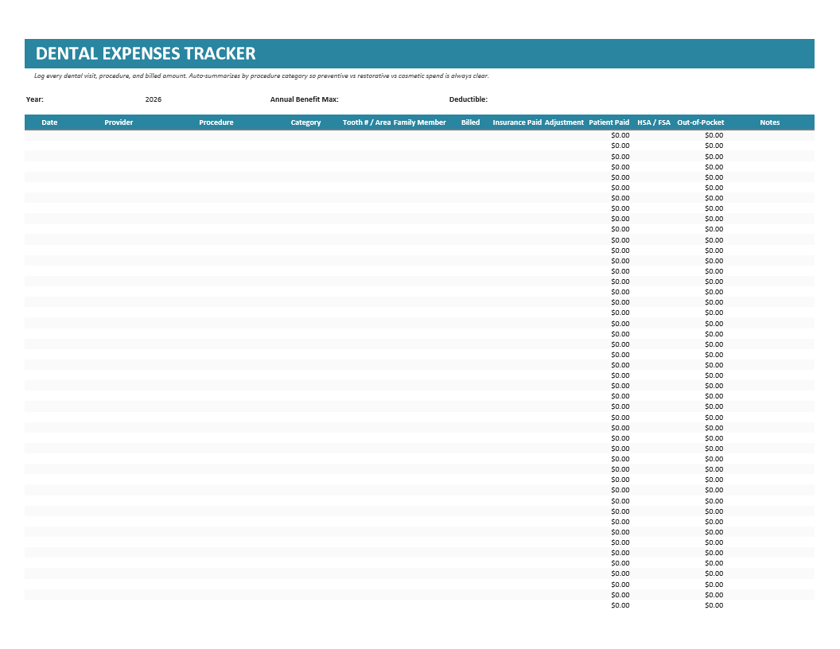Select the Family Member column header

(419, 122)
